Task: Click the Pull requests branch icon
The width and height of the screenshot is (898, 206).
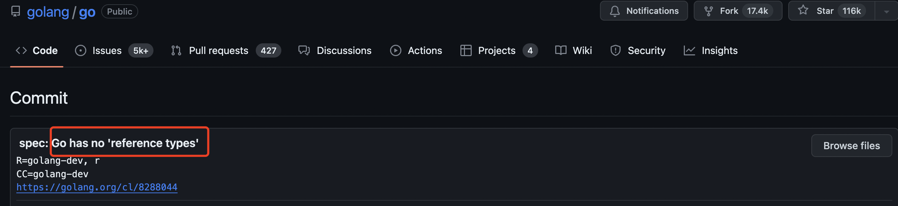Action: pos(176,50)
